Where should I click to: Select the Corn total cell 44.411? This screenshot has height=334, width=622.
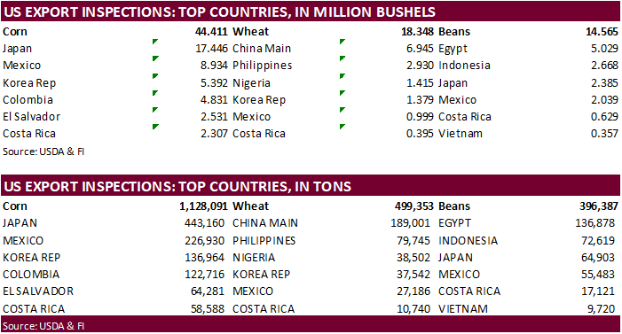211,32
